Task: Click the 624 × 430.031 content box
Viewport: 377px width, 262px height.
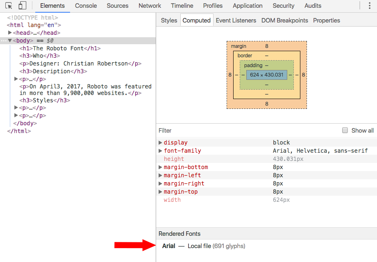Action: point(267,75)
